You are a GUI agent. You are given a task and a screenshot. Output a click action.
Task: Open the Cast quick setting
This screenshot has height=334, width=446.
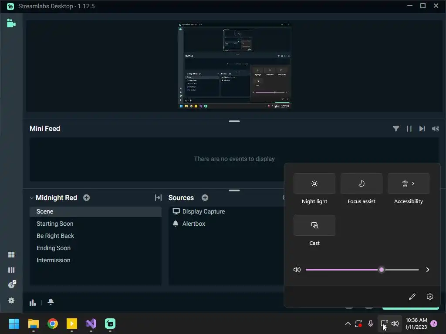[314, 225]
